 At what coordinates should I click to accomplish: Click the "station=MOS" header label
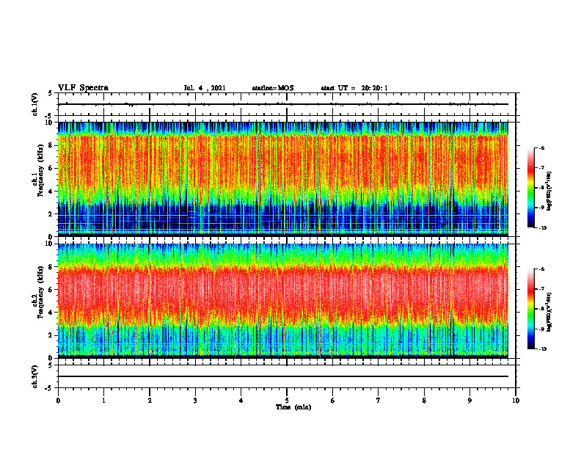(273, 88)
